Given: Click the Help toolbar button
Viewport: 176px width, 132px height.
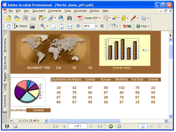Looking at the screenshot, I should point(141,26).
